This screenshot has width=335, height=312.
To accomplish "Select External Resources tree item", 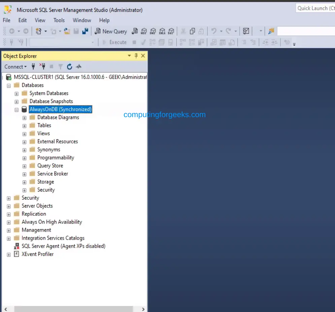I will tap(58, 142).
